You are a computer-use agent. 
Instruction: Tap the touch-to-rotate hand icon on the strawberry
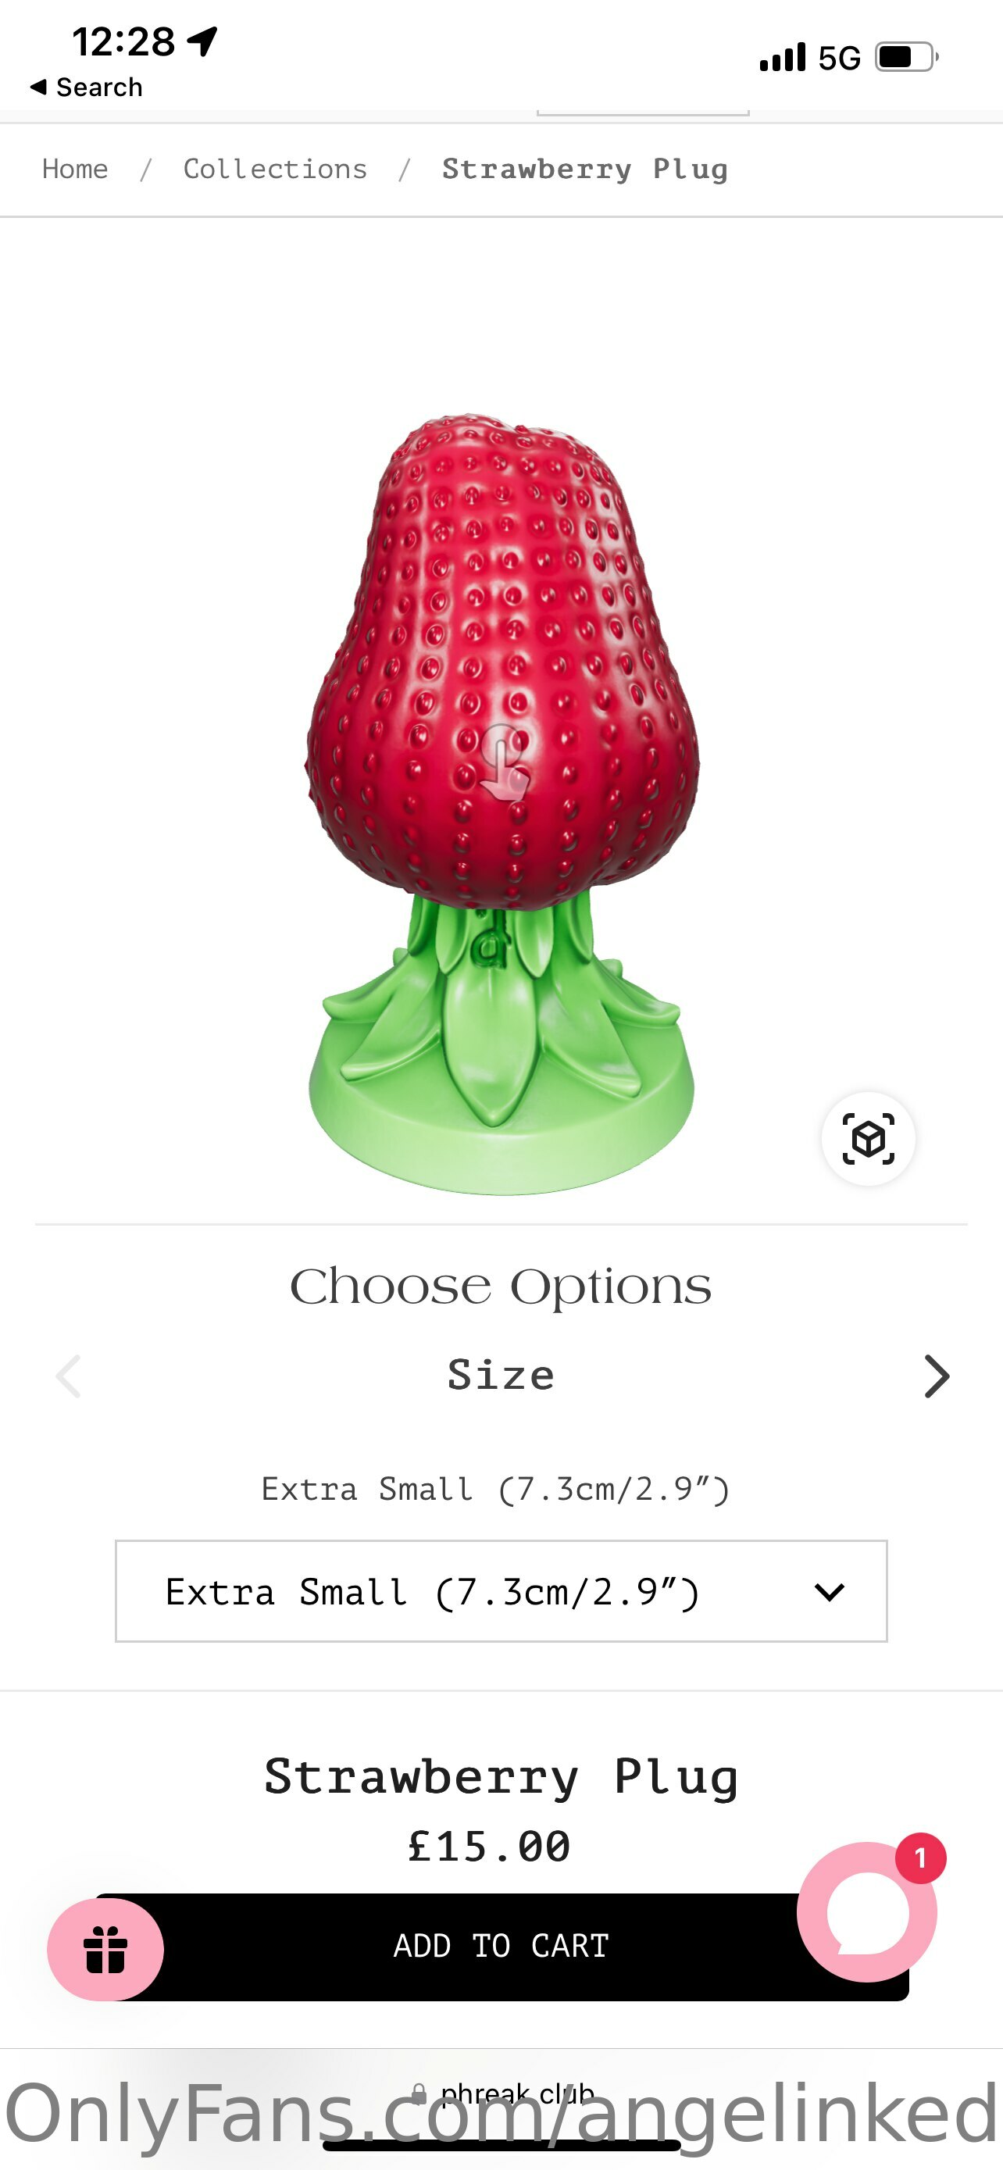pyautogui.click(x=504, y=762)
